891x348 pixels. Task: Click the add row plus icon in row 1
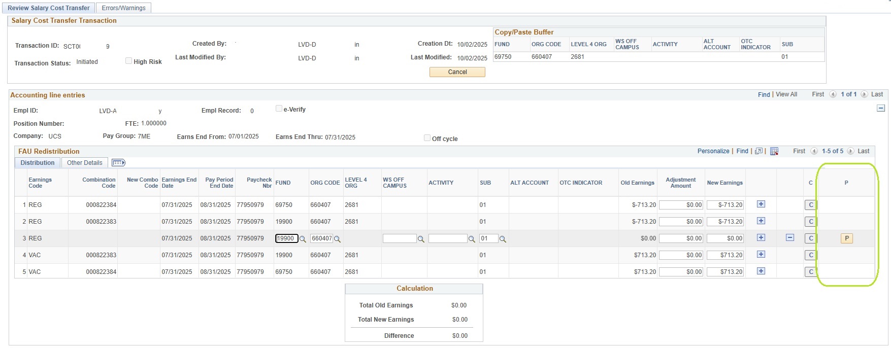(x=761, y=204)
